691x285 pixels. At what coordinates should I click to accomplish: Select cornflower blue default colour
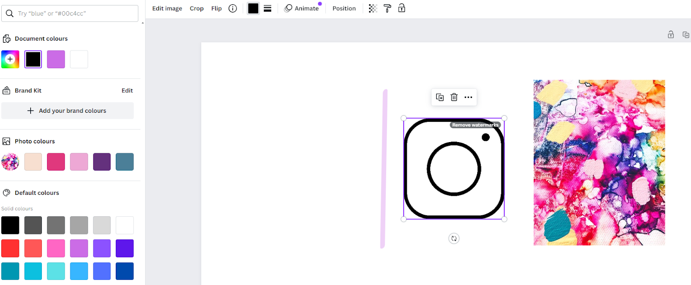pos(102,271)
